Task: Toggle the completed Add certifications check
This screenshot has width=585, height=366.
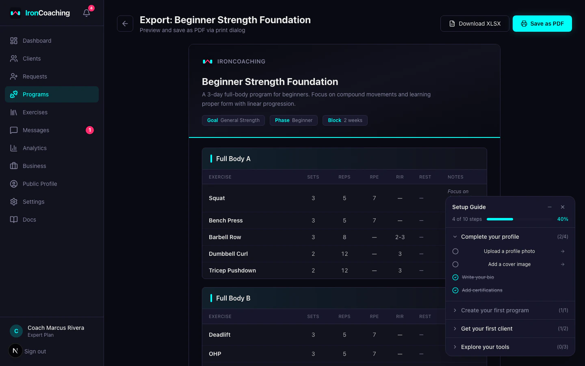Action: point(455,290)
